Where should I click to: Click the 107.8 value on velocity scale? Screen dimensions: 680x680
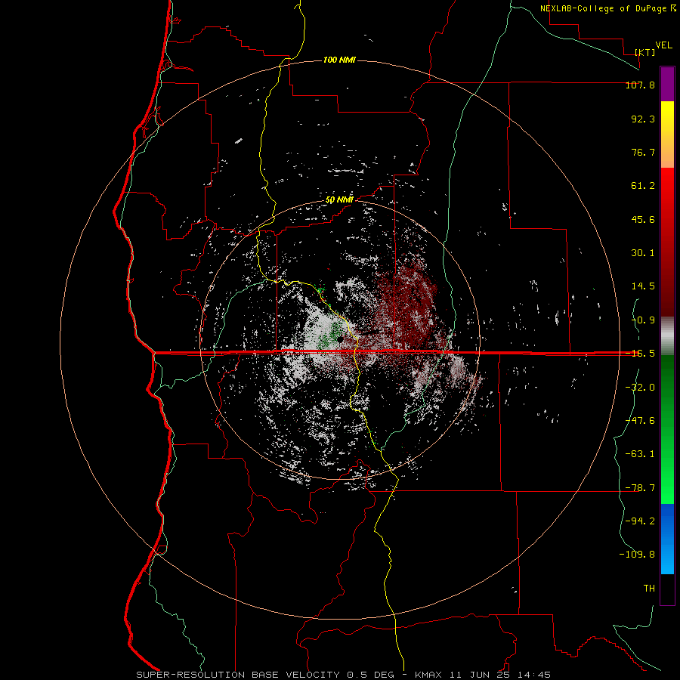(x=640, y=85)
